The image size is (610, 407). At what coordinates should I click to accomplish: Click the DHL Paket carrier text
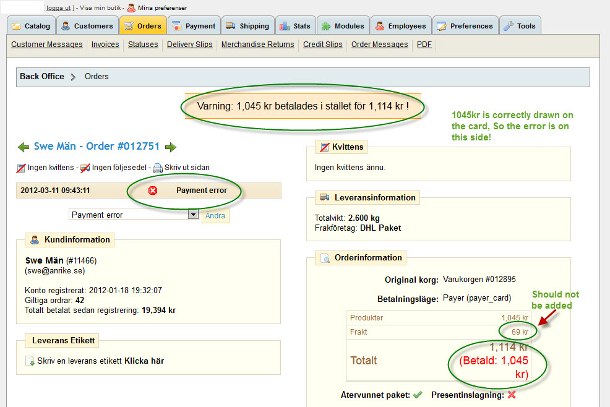[380, 228]
